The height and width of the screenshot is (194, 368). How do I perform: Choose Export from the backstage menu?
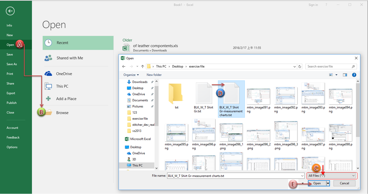pos(11,93)
